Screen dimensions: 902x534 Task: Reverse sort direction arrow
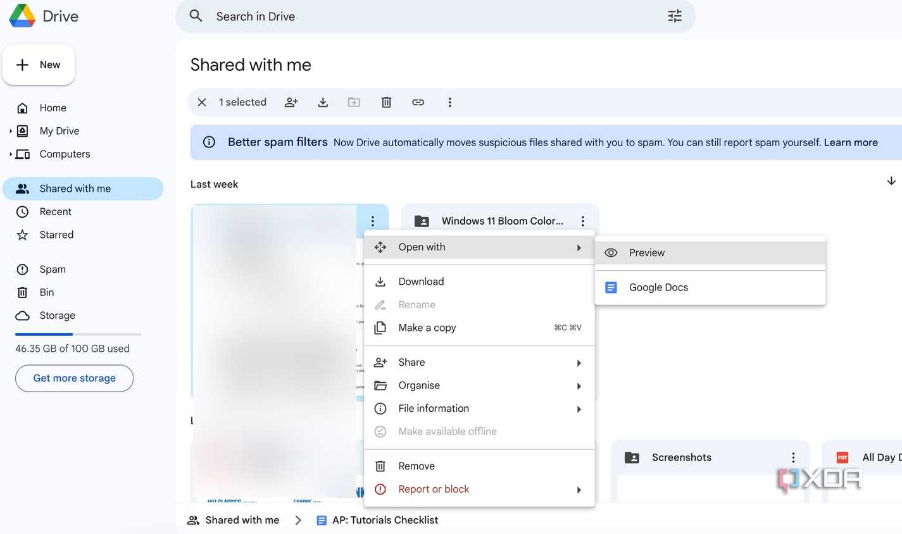(x=891, y=181)
